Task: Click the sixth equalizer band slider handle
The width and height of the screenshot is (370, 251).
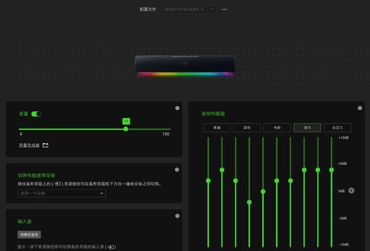Action: [x=276, y=181]
